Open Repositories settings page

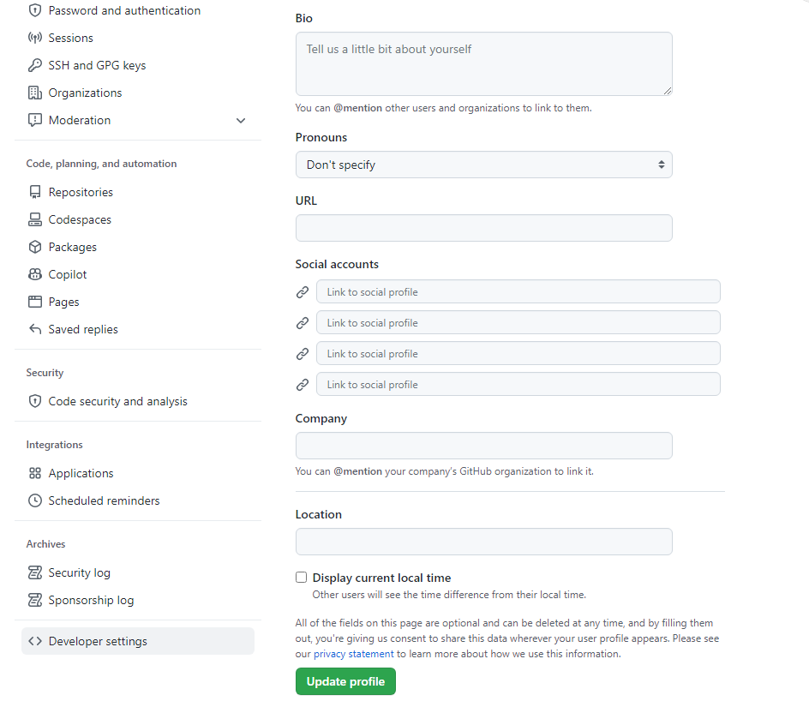pyautogui.click(x=81, y=192)
